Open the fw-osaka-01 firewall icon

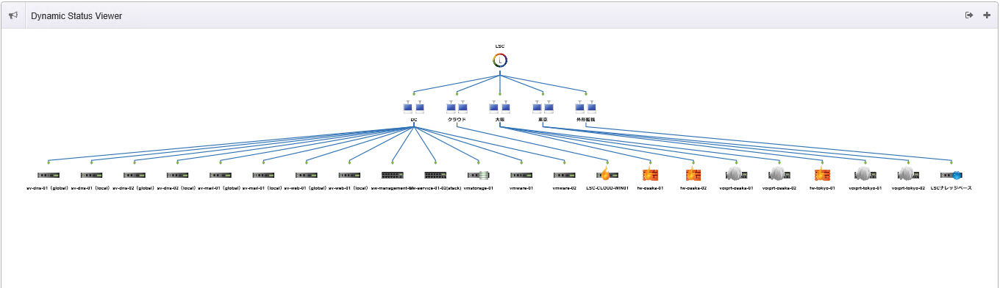(651, 175)
